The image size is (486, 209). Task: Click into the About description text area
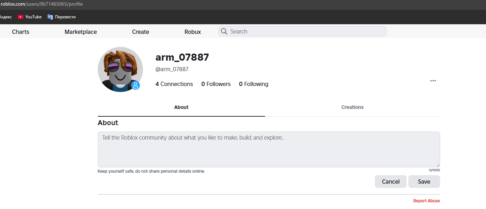tap(269, 149)
